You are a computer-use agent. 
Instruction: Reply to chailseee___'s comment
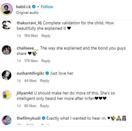point(46,61)
